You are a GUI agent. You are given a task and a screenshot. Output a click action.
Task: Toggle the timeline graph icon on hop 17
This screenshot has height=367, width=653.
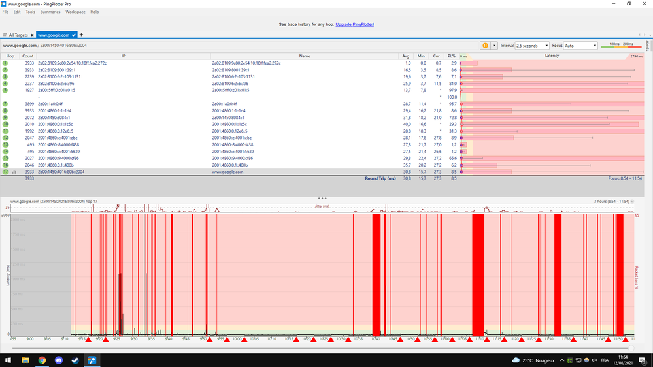14,172
